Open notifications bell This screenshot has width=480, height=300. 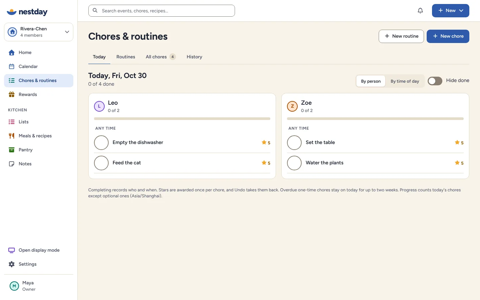tap(420, 11)
